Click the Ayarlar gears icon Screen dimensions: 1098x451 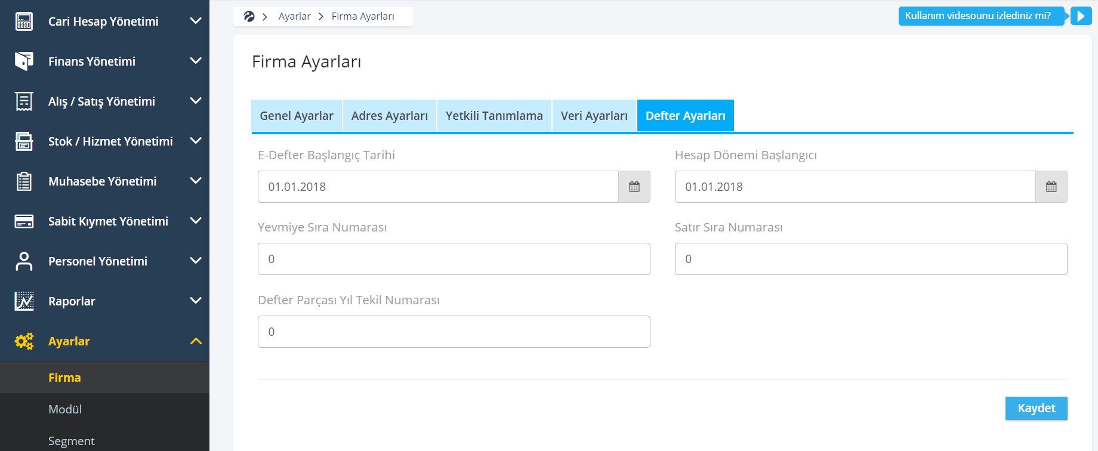(24, 341)
